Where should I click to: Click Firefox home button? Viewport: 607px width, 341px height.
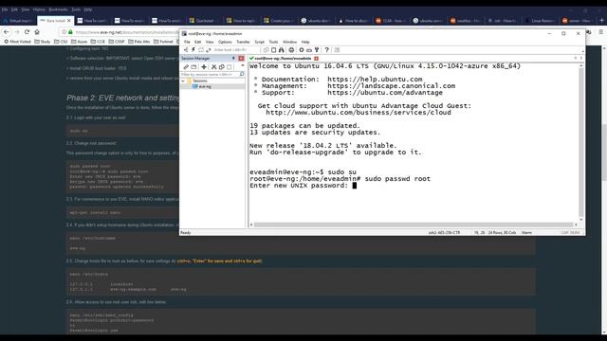point(37,31)
